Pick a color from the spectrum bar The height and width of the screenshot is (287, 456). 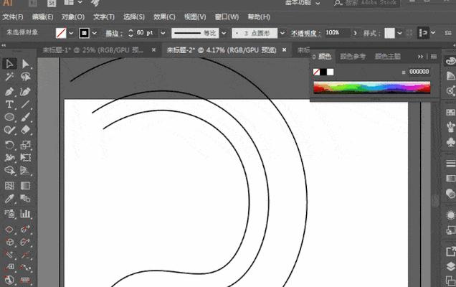(371, 88)
